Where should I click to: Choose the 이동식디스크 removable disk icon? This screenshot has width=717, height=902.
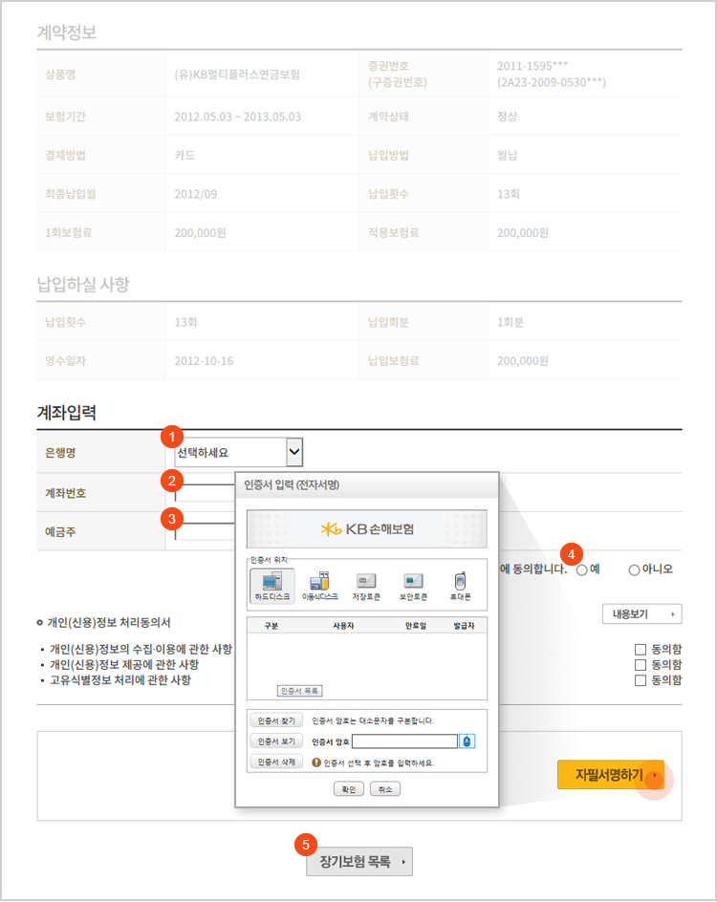319,586
